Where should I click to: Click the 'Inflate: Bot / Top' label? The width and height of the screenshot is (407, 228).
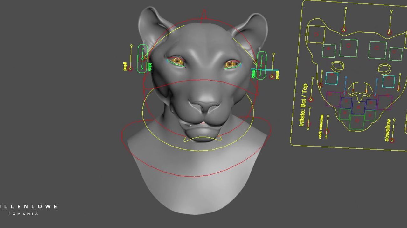click(304, 105)
